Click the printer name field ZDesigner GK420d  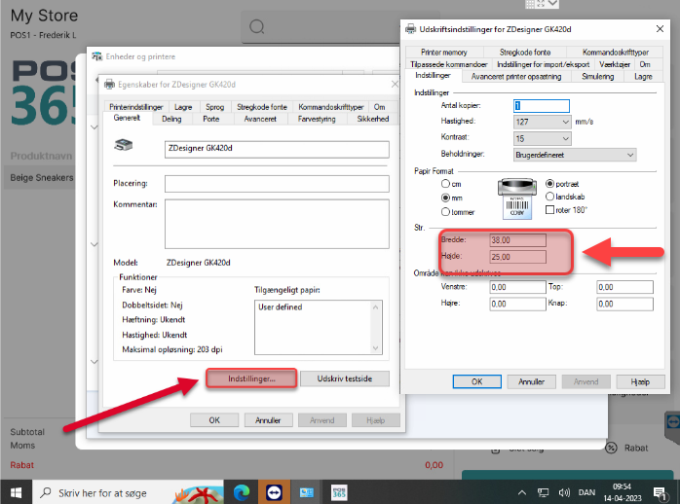(x=277, y=150)
